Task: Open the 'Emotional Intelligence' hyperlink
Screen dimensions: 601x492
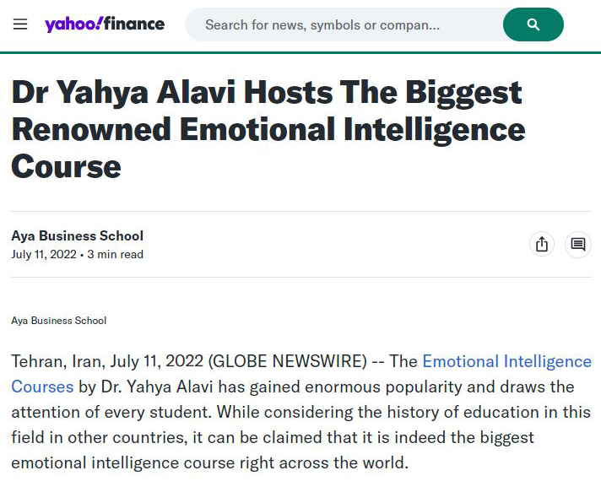Action: coord(506,361)
